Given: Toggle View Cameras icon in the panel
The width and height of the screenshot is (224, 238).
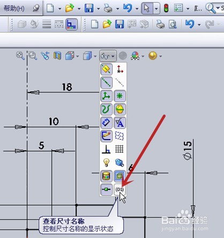Looking at the screenshot, I should coord(120,163).
